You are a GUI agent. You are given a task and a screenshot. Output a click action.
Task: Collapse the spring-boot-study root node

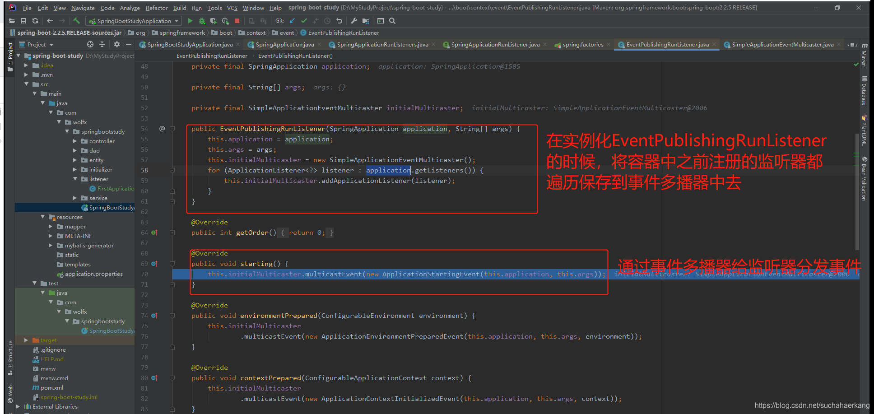click(x=19, y=56)
